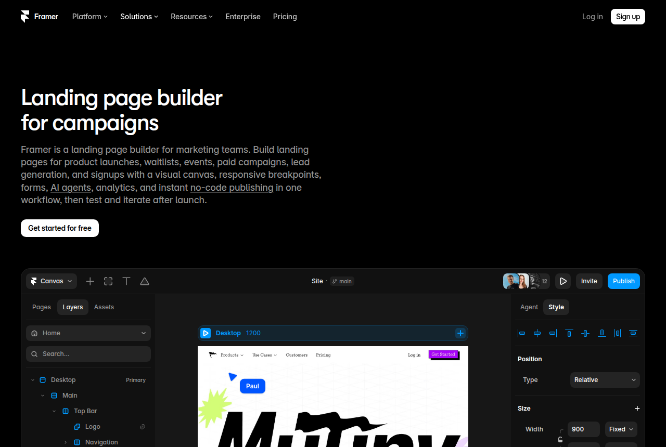Screen dimensions: 666x447
Task: Click the Primary label on Desktop layer
Action: pos(136,380)
